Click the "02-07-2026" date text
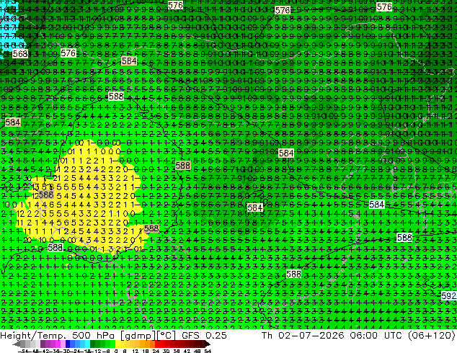This screenshot has height=353, width=457. 311,336
